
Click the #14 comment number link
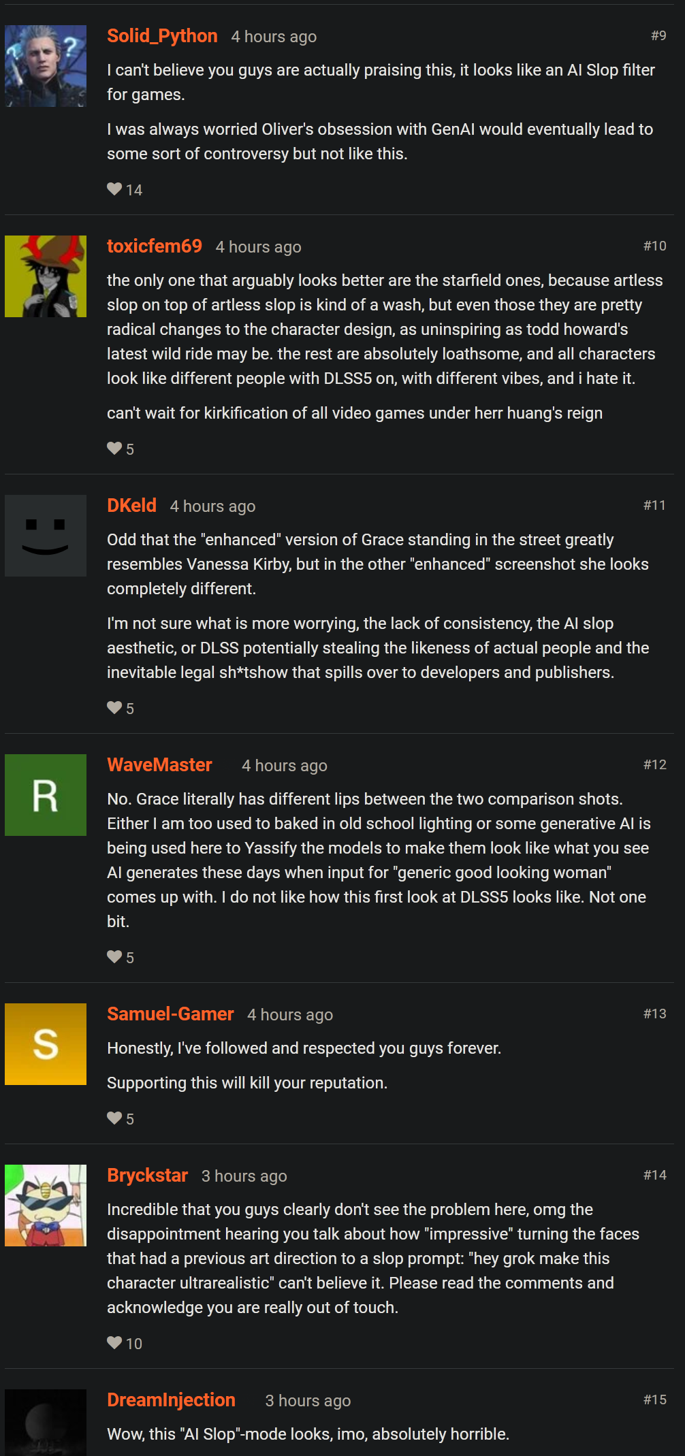coord(654,1175)
